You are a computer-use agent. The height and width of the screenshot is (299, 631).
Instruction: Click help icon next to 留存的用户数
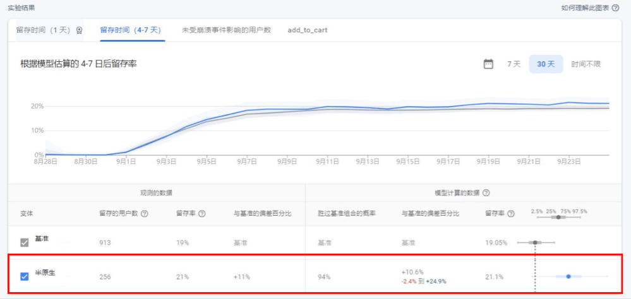tap(145, 214)
